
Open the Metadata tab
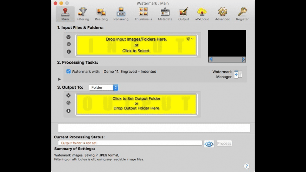(x=165, y=14)
